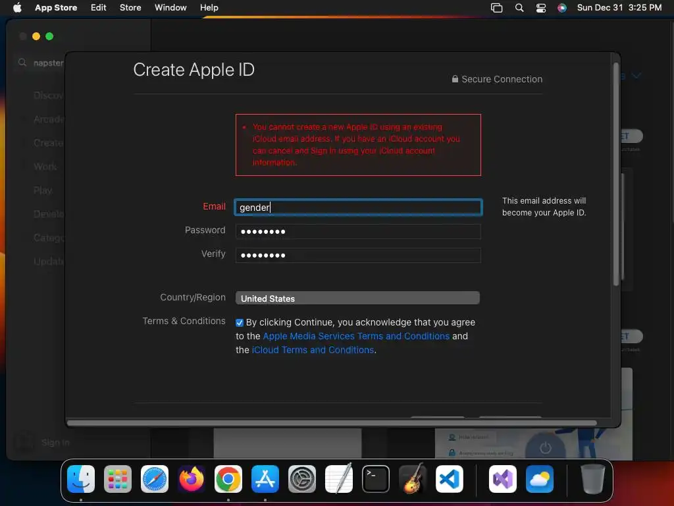The image size is (674, 506).
Task: Select Work in App Store sidebar
Action: (x=45, y=166)
